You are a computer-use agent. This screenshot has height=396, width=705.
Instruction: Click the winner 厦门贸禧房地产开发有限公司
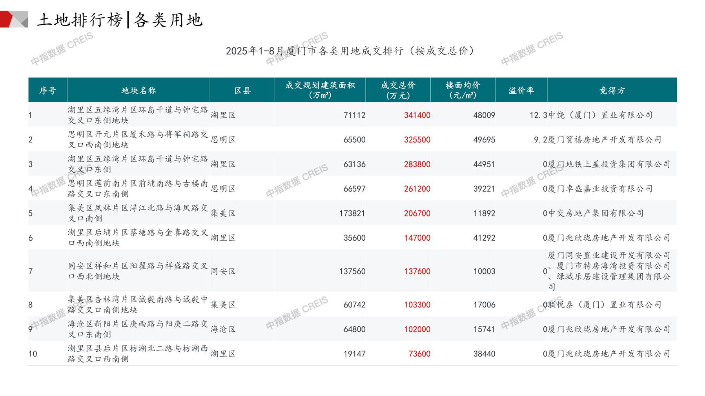click(605, 140)
